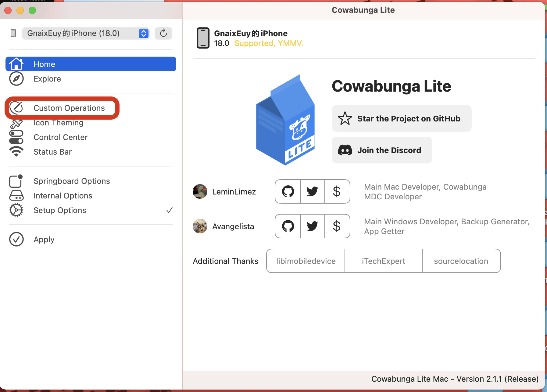Select the Springboard Options phone icon
The height and width of the screenshot is (392, 547).
(16, 181)
